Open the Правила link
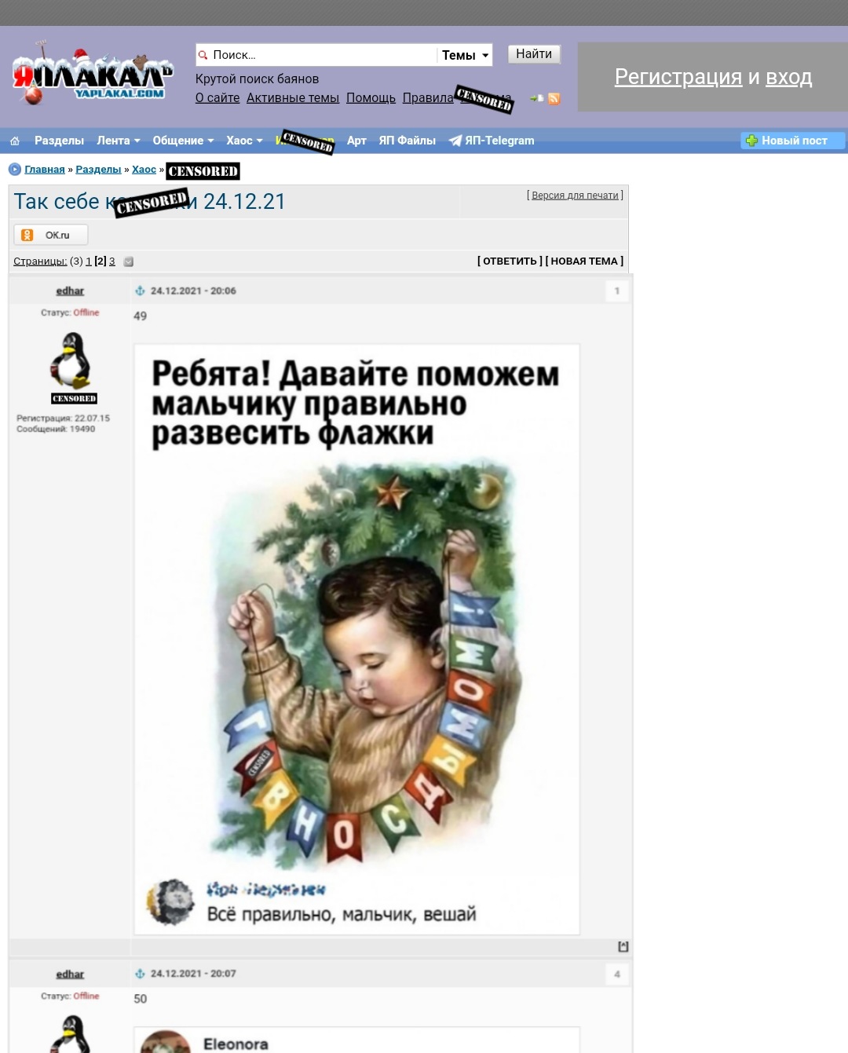Viewport: 848px width, 1053px height. [428, 98]
